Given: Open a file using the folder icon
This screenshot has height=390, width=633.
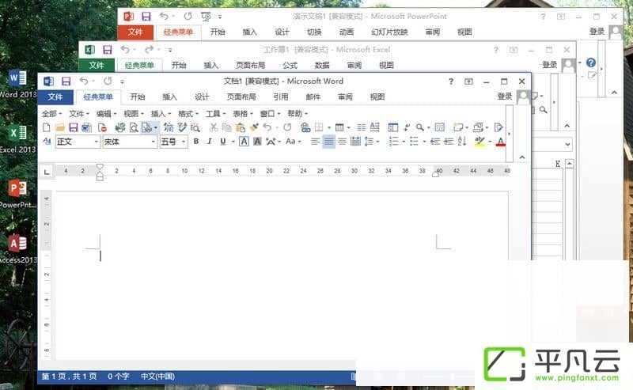Looking at the screenshot, I should (60, 127).
